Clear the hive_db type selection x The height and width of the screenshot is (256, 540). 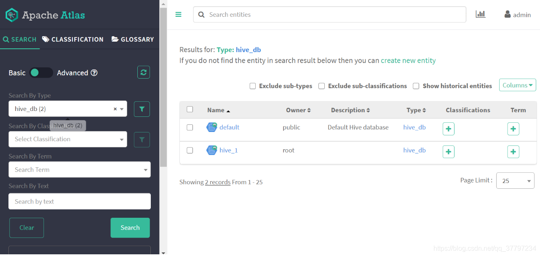(x=115, y=109)
